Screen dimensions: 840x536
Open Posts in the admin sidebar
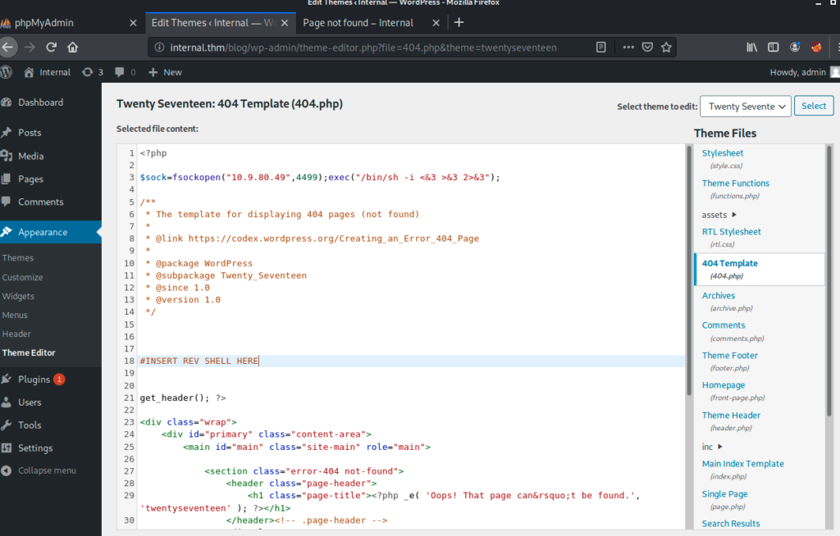(30, 132)
